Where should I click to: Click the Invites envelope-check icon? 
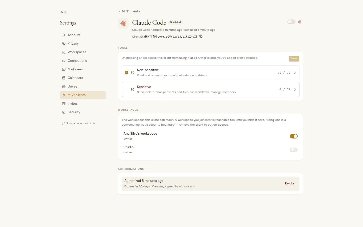(x=64, y=104)
